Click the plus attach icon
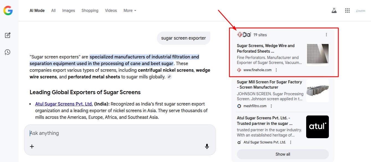The width and height of the screenshot is (371, 162). [32, 146]
